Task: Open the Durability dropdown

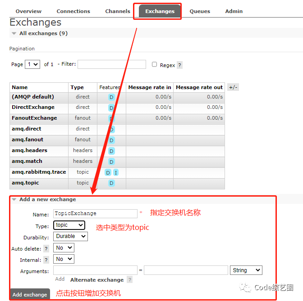Action: (x=70, y=236)
